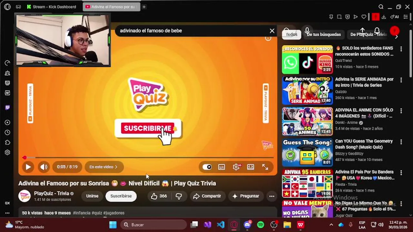Click the Unirse button

coord(92,196)
